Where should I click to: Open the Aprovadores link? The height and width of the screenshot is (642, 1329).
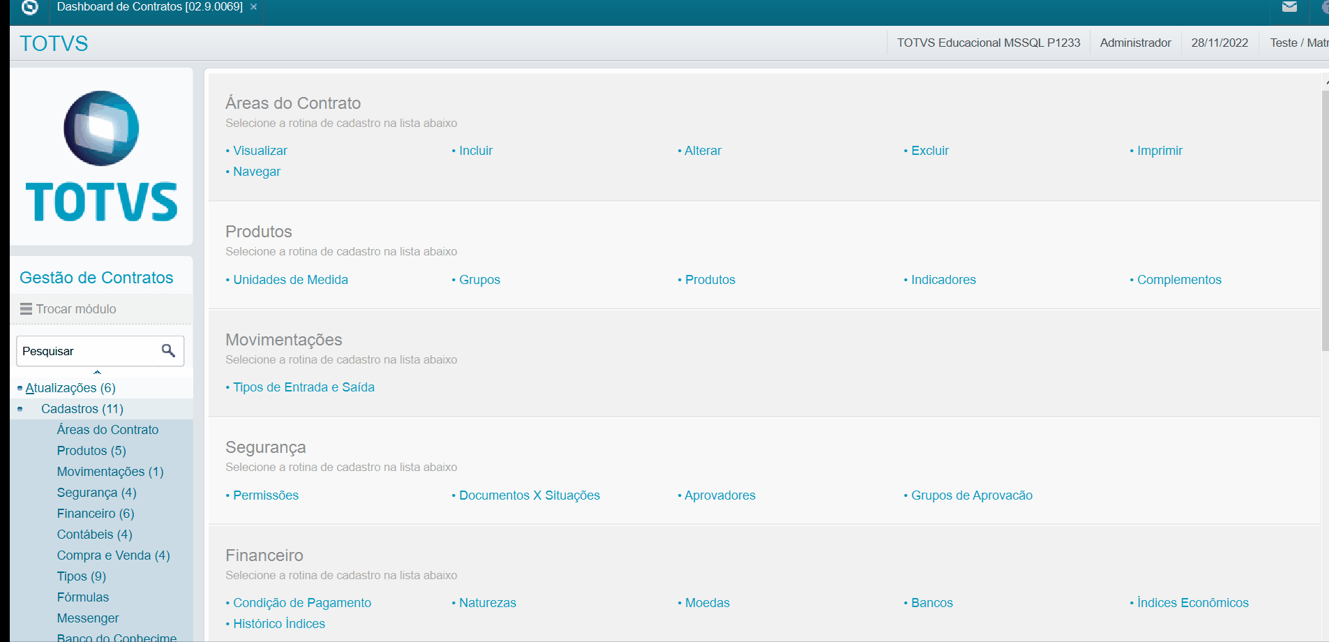[720, 495]
